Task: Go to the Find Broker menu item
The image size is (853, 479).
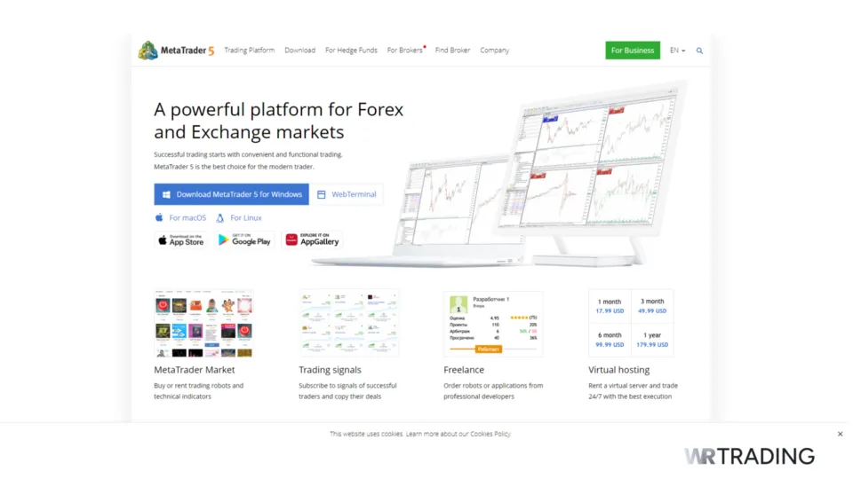Action: point(452,51)
